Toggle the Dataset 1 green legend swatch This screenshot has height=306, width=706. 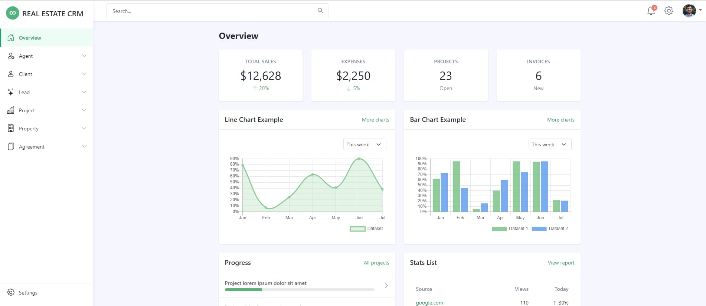coord(499,229)
